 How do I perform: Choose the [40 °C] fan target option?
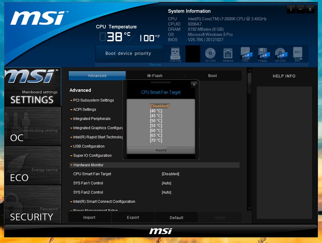pos(156,111)
